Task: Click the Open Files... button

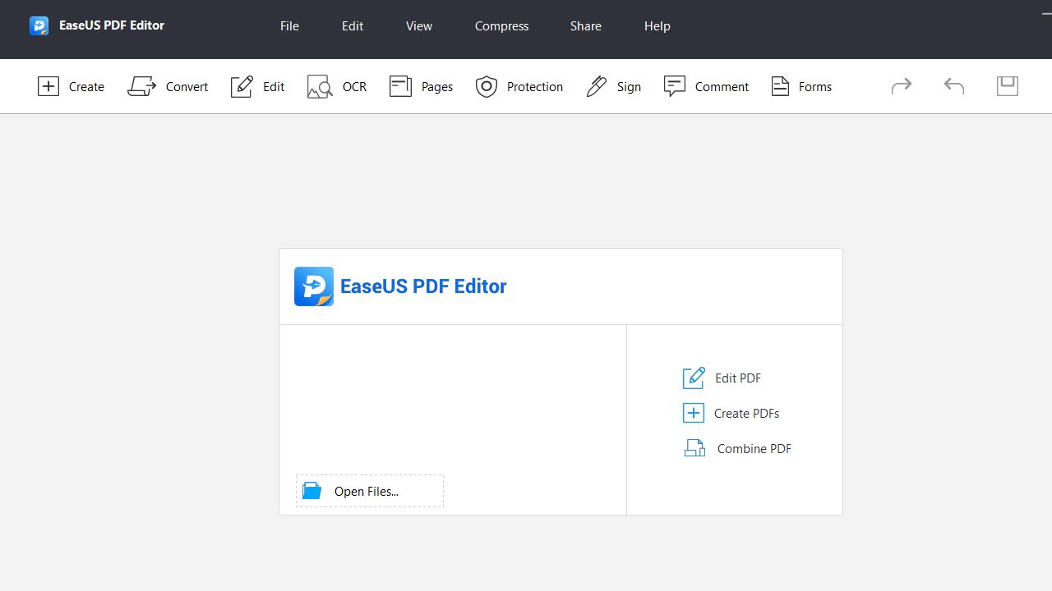Action: (x=370, y=491)
